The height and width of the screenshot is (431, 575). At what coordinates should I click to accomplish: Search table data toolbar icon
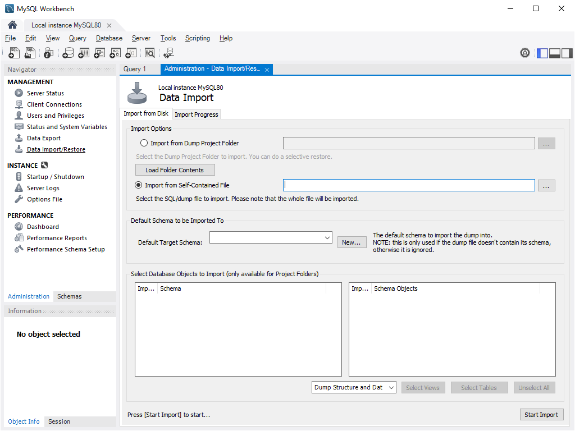point(149,53)
